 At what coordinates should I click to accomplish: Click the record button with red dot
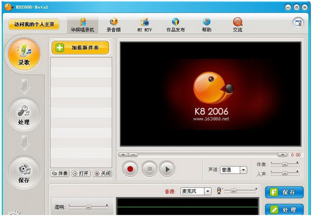(x=131, y=169)
